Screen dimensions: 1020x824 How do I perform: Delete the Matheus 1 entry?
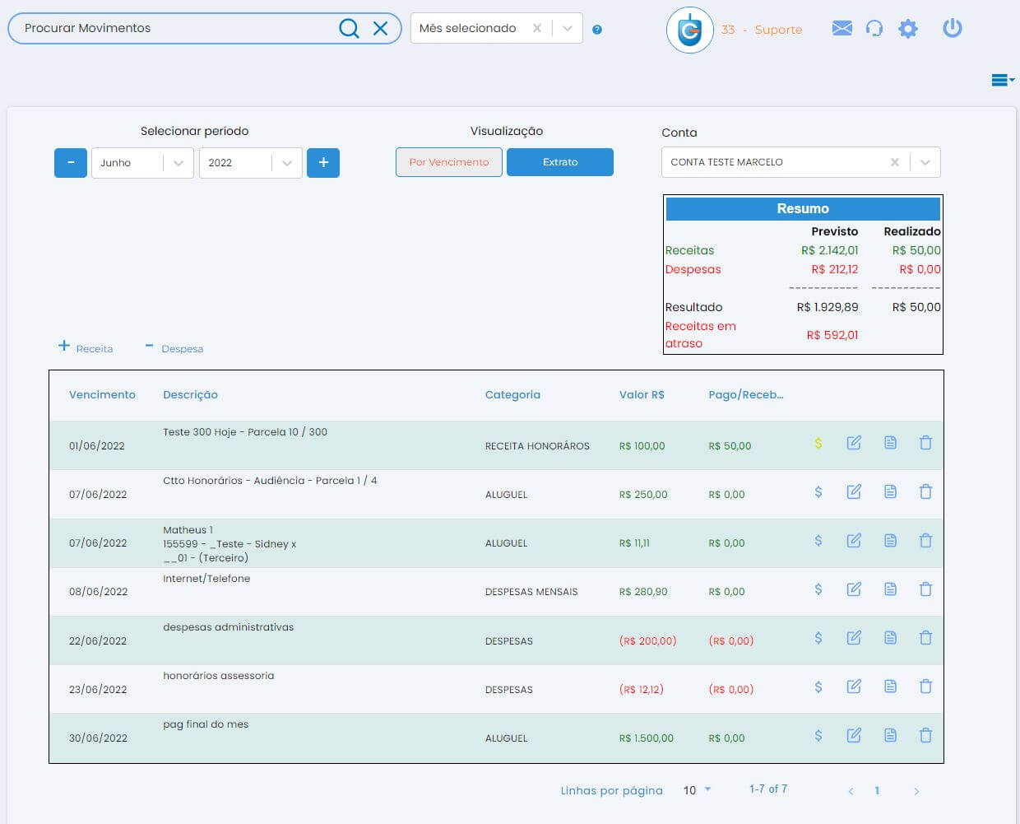pos(925,540)
